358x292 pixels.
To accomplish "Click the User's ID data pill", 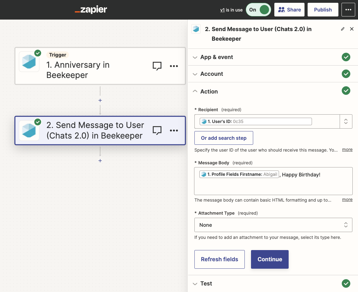I will (256, 121).
